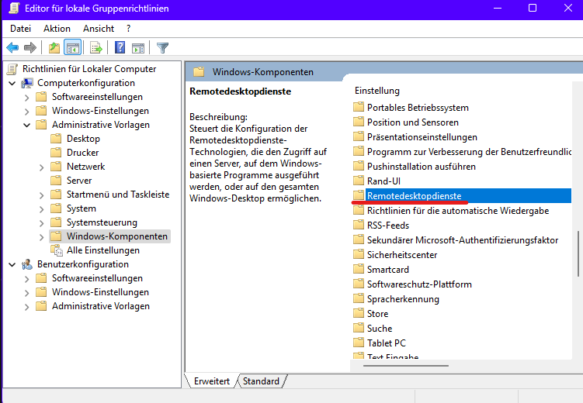Select the Smartcard folder in the list
The height and width of the screenshot is (403, 583).
[x=387, y=269]
